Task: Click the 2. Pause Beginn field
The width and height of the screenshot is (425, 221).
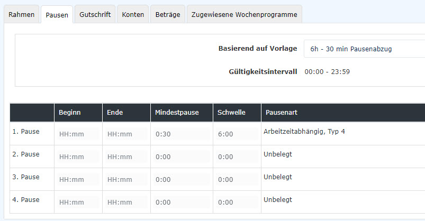Action: click(78, 157)
